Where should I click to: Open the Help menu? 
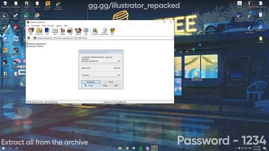point(66,26)
